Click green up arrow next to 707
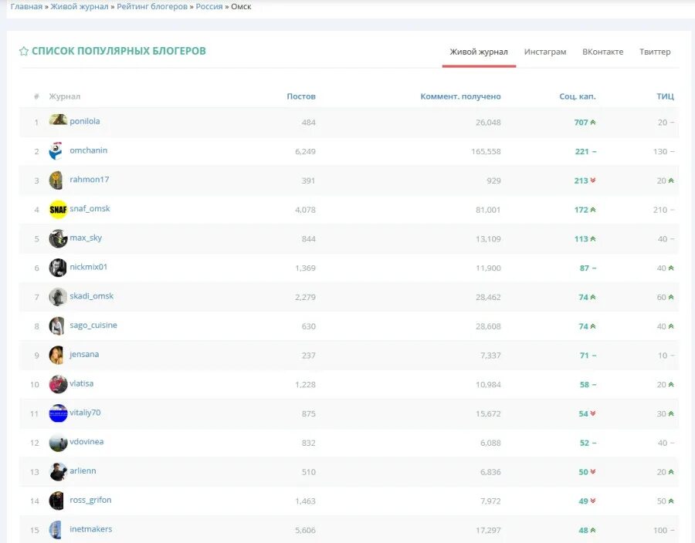The height and width of the screenshot is (543, 695). pos(593,122)
